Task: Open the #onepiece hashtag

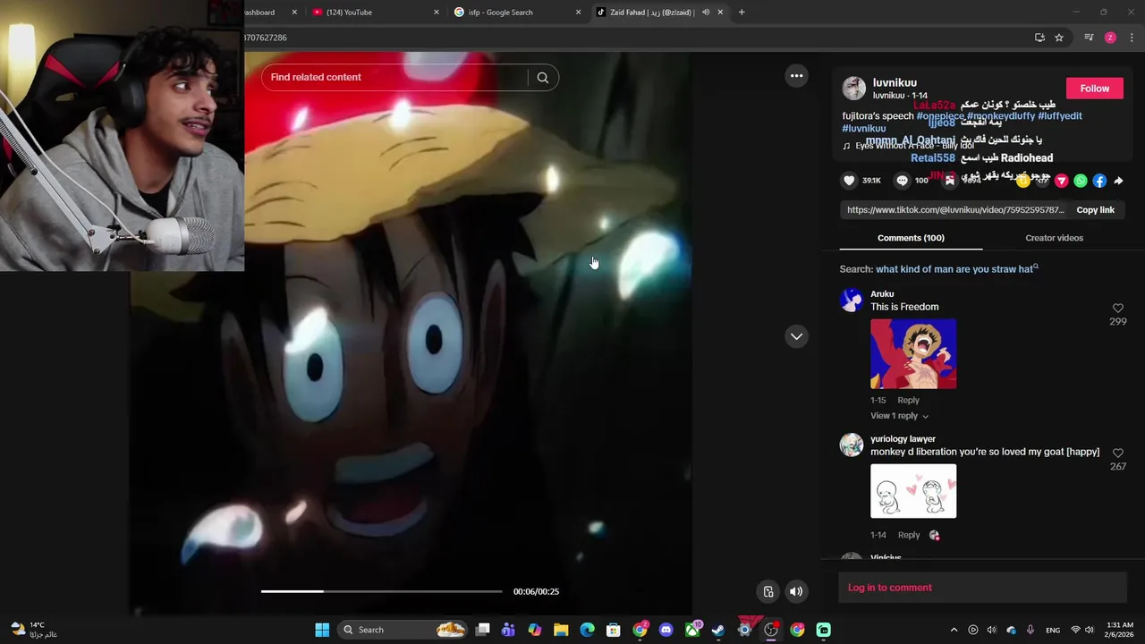Action: click(940, 116)
